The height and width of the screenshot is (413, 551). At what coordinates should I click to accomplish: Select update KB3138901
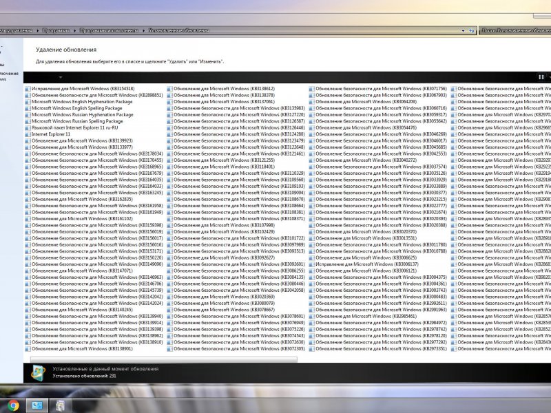79,349
